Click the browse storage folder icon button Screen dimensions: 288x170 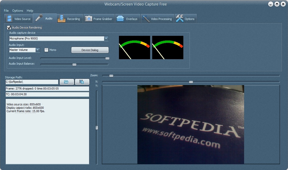[67, 82]
